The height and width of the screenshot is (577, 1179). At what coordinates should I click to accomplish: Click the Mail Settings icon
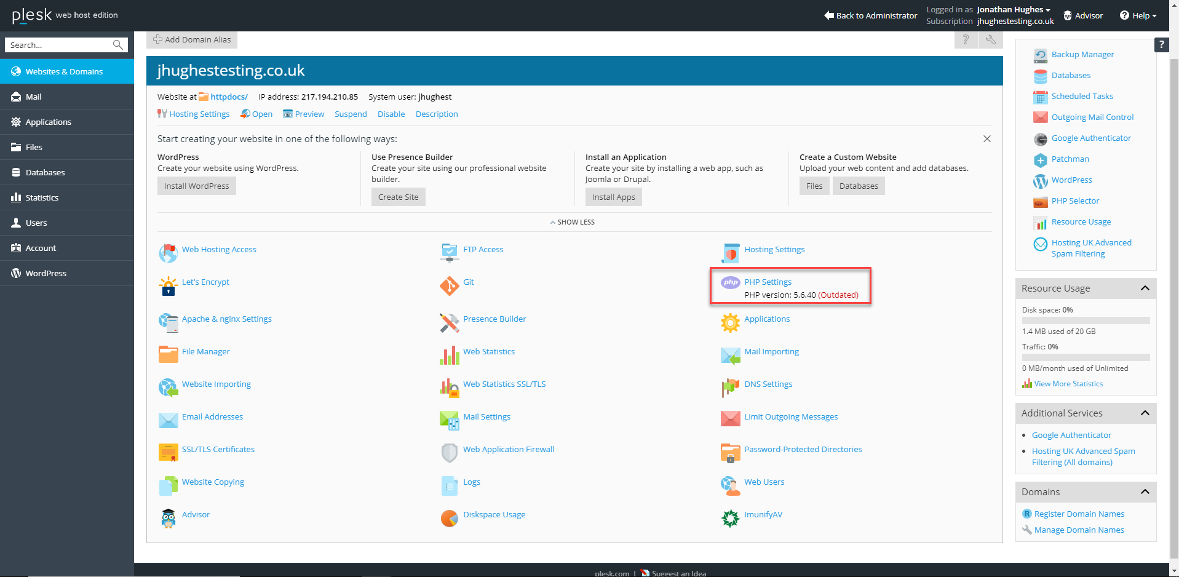pos(450,420)
